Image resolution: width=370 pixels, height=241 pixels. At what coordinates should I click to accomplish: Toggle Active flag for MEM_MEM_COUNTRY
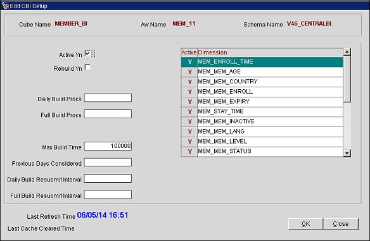(x=189, y=82)
